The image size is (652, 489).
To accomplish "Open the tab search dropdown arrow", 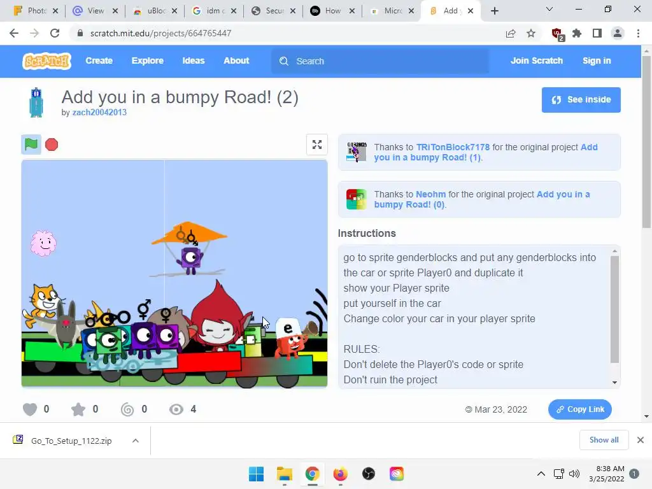I will tap(549, 10).
